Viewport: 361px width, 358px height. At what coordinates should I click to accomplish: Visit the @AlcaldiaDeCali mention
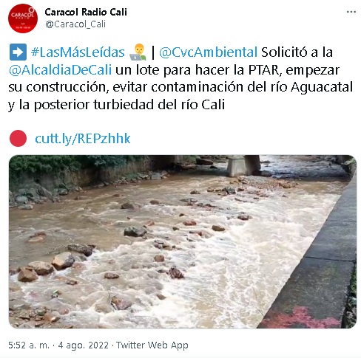pos(60,70)
